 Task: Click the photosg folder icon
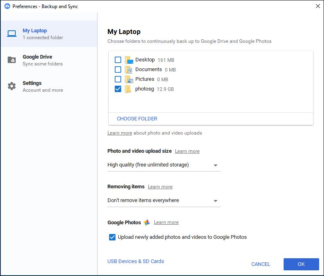pyautogui.click(x=128, y=89)
